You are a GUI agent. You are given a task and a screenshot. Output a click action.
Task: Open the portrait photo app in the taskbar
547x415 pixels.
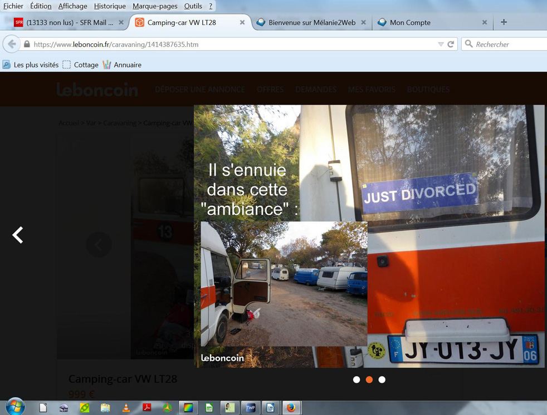point(229,407)
